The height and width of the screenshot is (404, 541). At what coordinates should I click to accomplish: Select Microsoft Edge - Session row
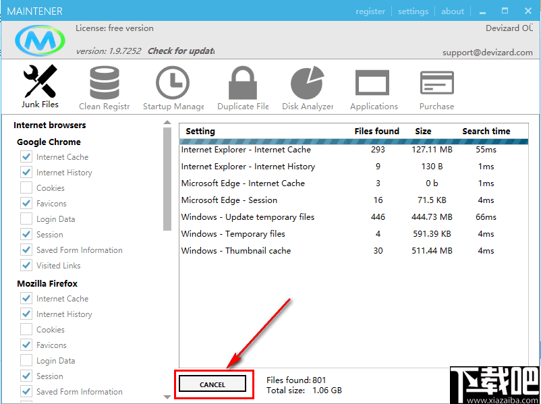pyautogui.click(x=353, y=200)
